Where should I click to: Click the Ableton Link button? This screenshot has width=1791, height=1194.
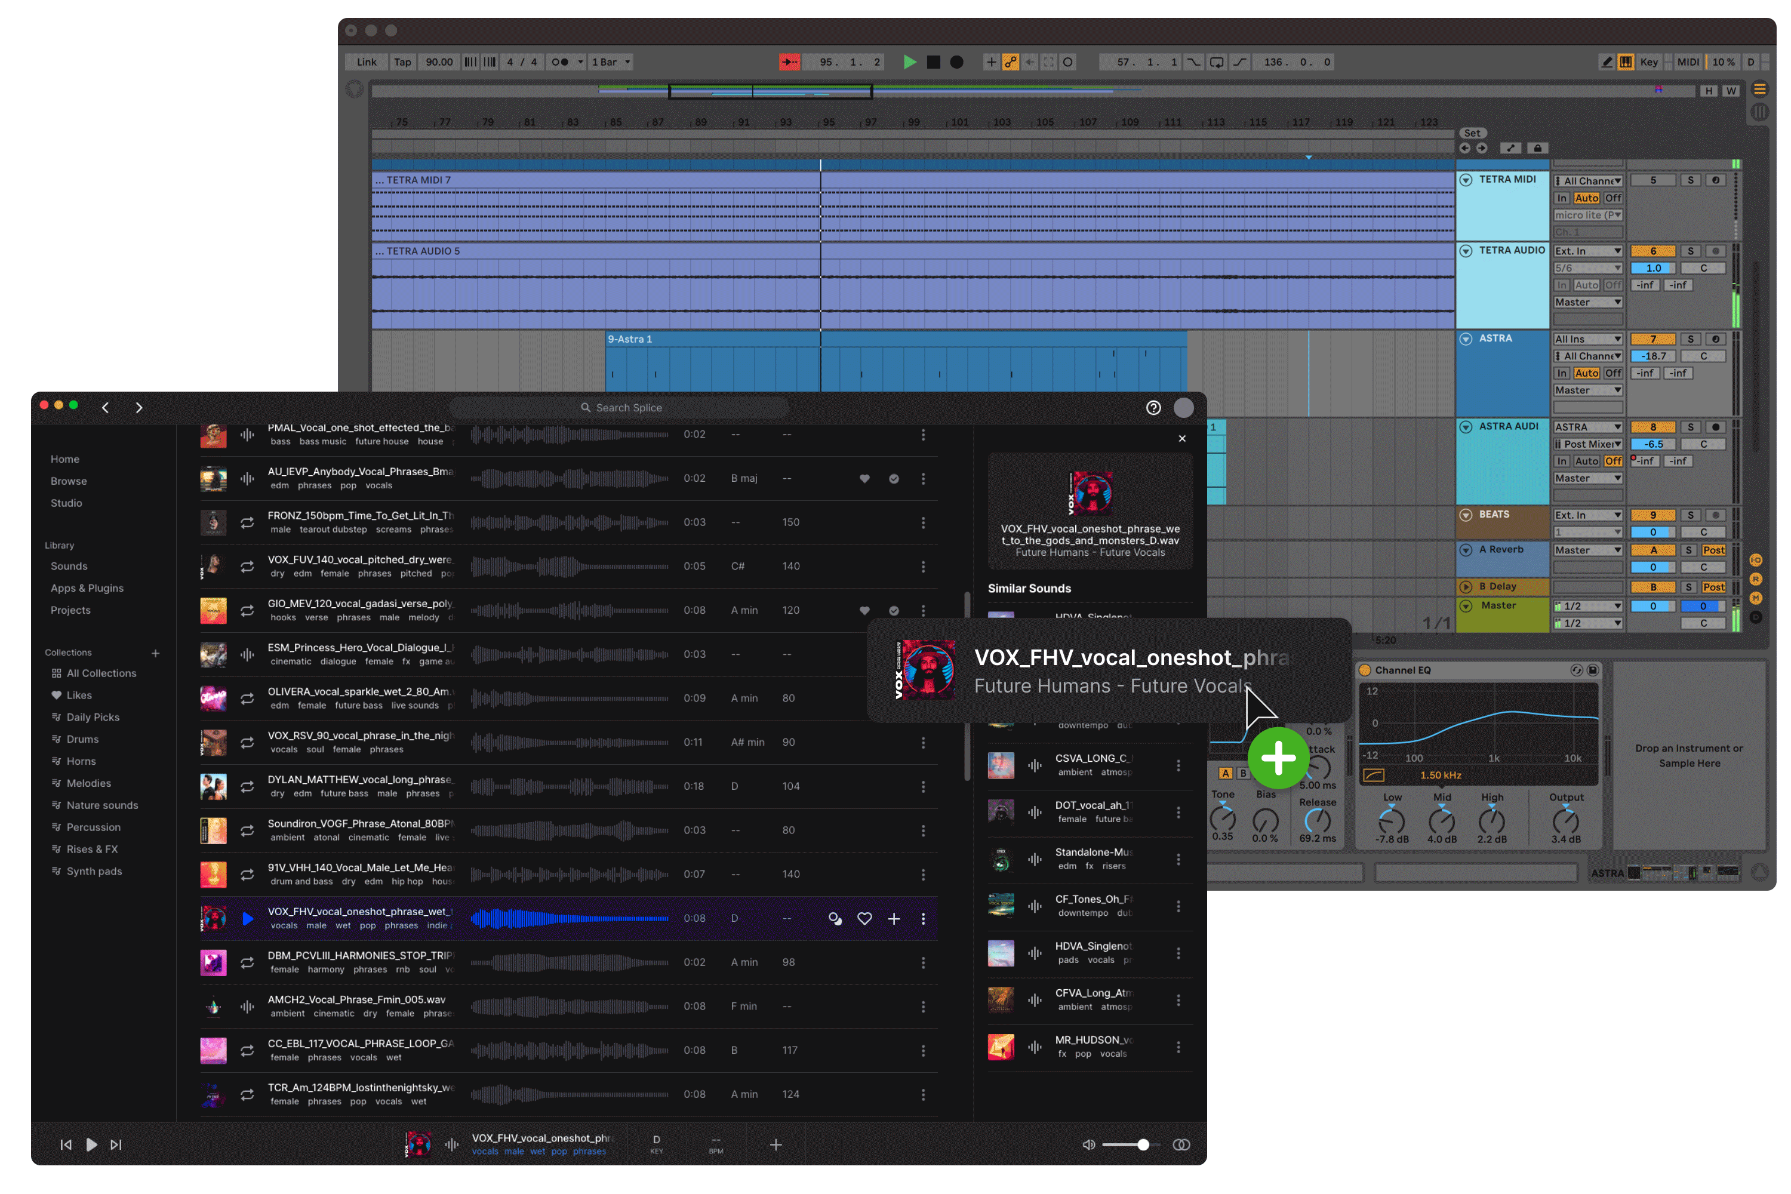click(367, 63)
